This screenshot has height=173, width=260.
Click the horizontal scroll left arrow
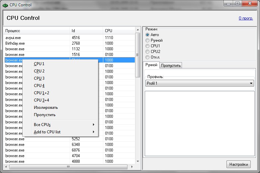click(6, 167)
